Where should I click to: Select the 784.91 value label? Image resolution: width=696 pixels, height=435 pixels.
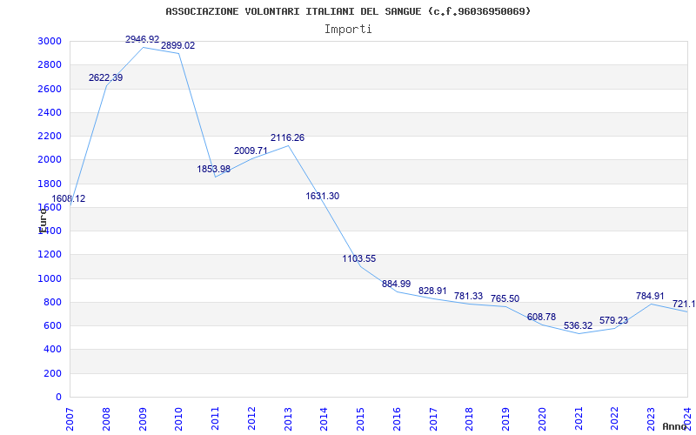[650, 296]
